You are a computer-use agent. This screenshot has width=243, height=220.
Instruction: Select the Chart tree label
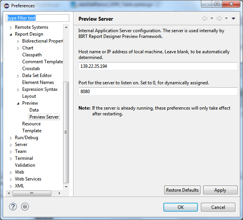click(28, 48)
